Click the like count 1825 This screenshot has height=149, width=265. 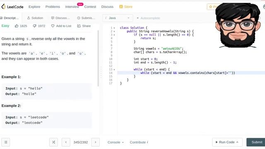pyautogui.click(x=23, y=26)
